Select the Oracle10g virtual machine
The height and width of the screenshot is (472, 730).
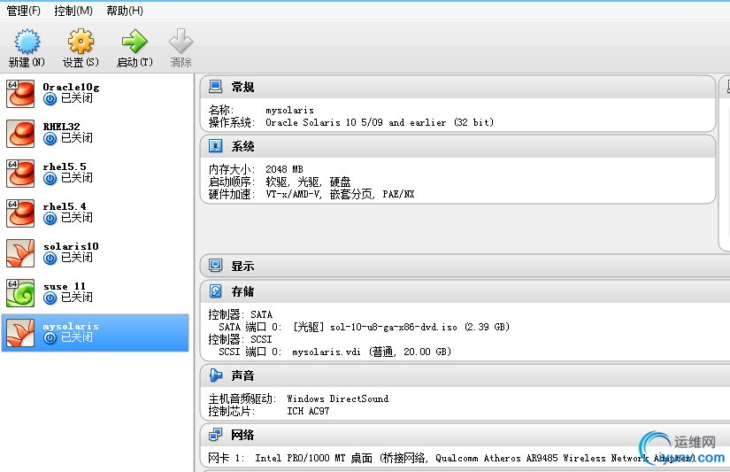coord(95,94)
